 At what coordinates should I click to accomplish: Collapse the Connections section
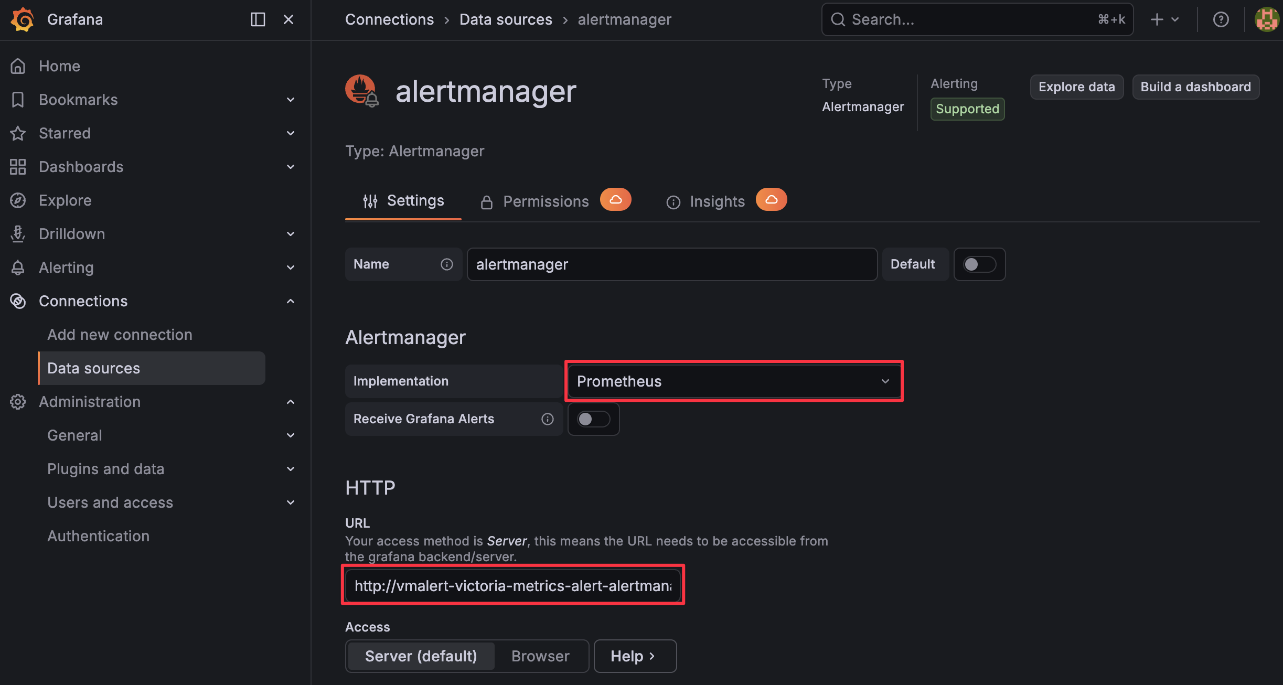click(x=290, y=301)
